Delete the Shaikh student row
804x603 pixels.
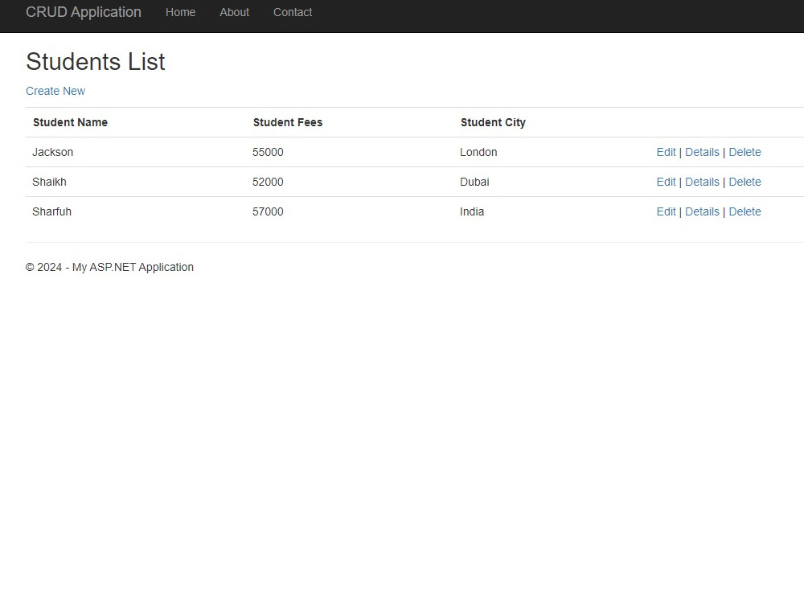[x=745, y=182]
